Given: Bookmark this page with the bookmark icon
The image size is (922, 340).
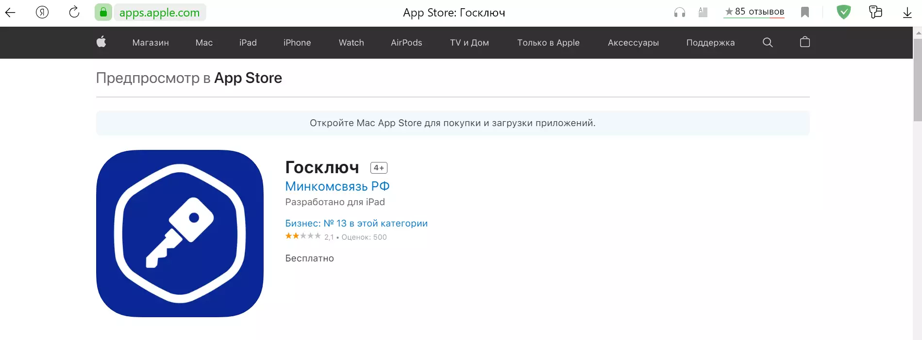Looking at the screenshot, I should click(x=805, y=12).
